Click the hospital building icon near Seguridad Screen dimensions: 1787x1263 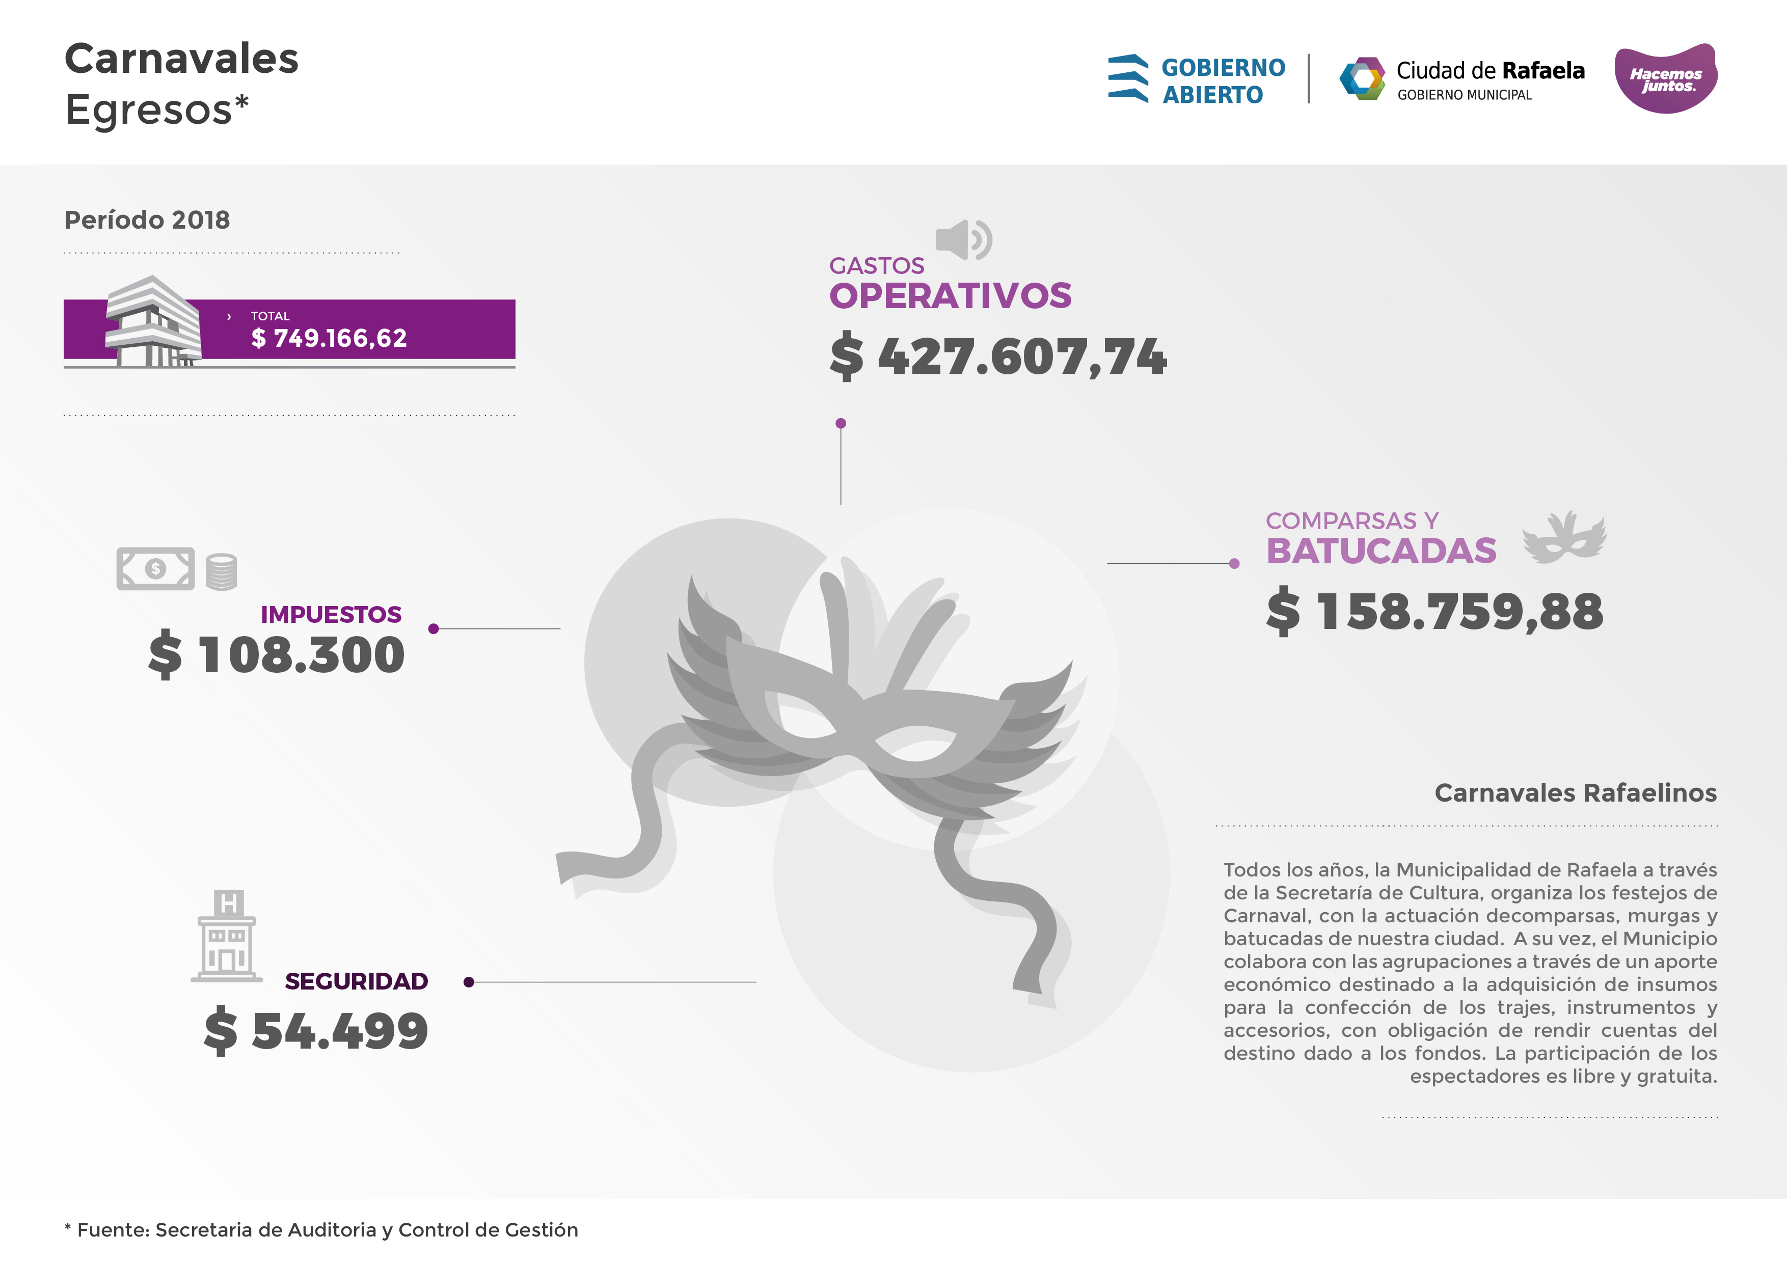tap(227, 936)
